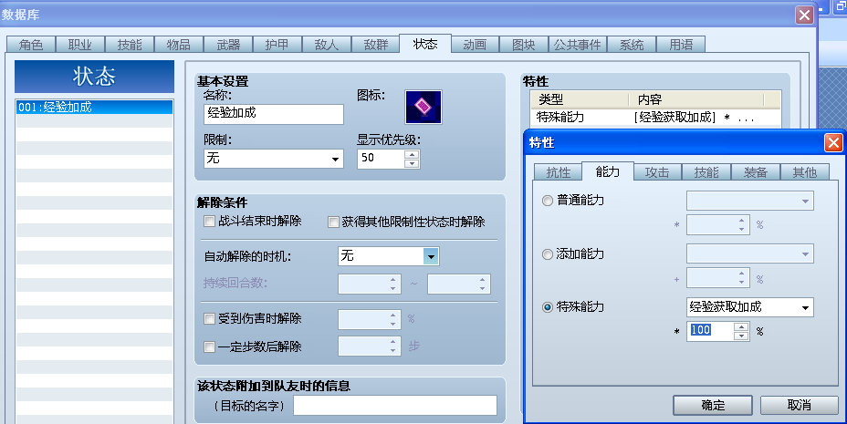The width and height of the screenshot is (847, 424).
Task: Open the 其他 tab in 特性 dialog
Action: click(x=804, y=172)
